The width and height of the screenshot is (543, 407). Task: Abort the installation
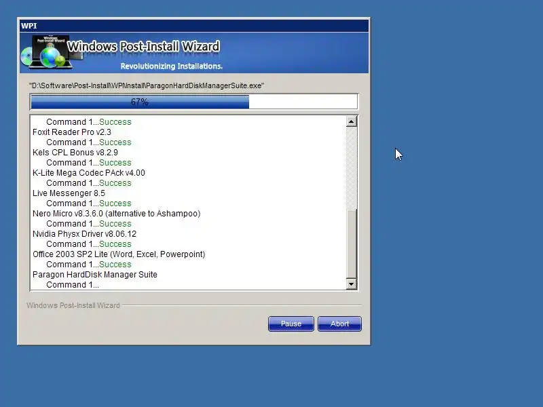[340, 324]
